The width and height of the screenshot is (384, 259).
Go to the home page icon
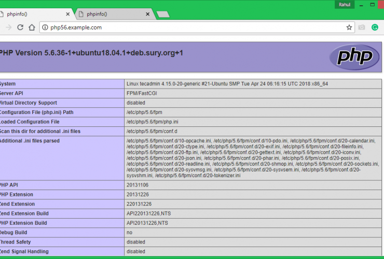tap(32, 27)
